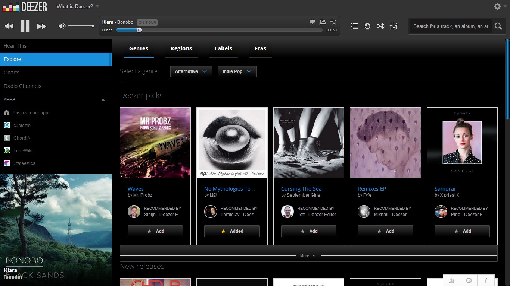Screen dimensions: 510x286
Task: Launch the Stateeztics app icon
Action: point(6,163)
